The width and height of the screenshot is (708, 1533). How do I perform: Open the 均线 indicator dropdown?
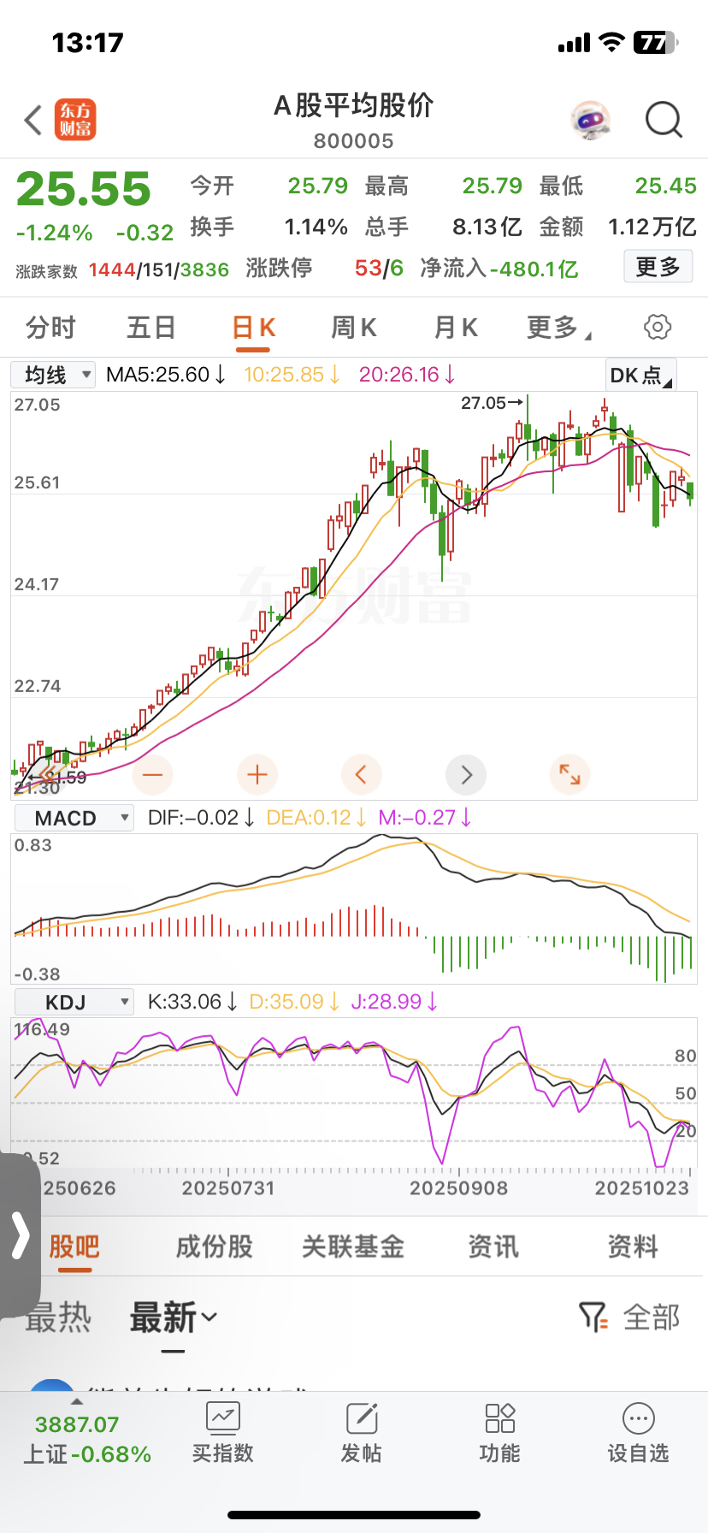point(53,375)
